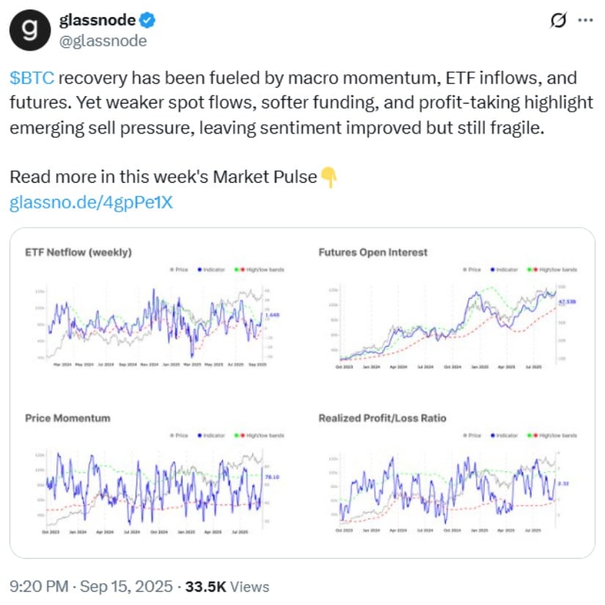
Task: Click the ETF Netflow chart's blue Indicator legend dot
Action: click(x=199, y=269)
